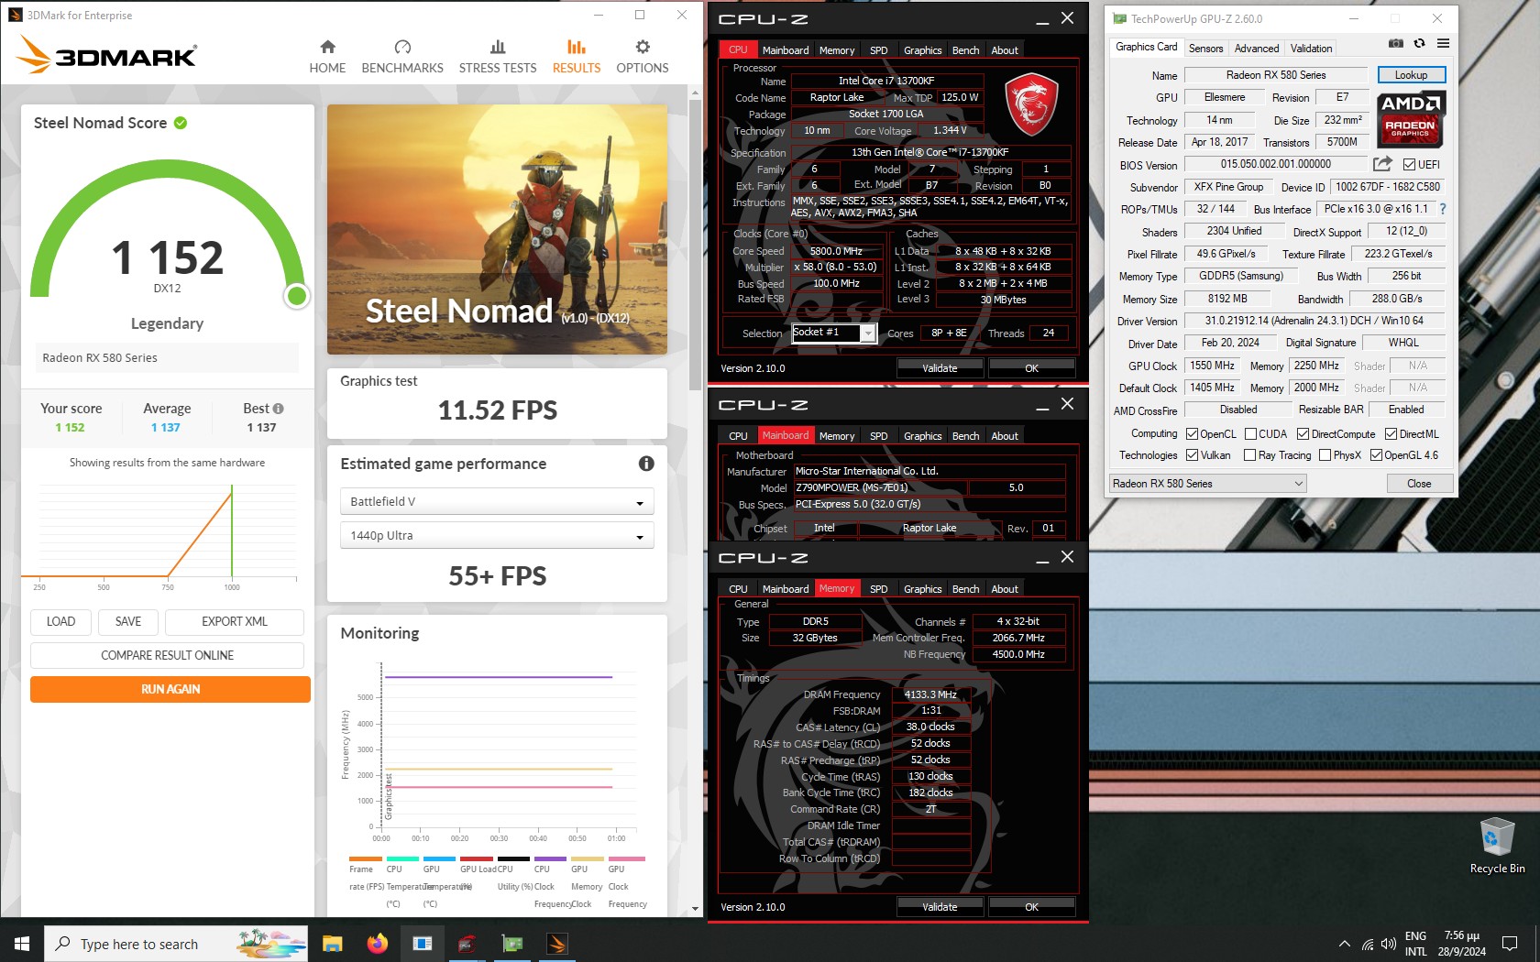
Task: Click the RUN AGAIN button
Action: click(x=170, y=689)
